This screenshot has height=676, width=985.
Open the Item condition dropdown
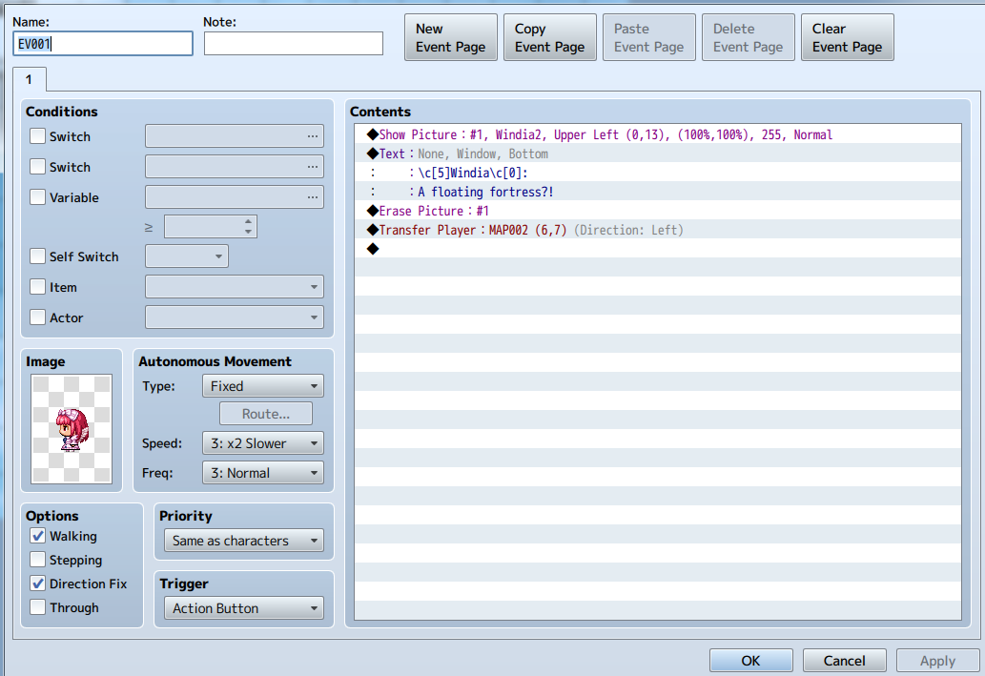235,287
